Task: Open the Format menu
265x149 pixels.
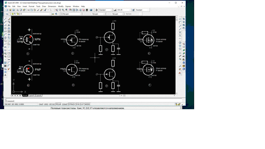Action: [x=31, y=6]
